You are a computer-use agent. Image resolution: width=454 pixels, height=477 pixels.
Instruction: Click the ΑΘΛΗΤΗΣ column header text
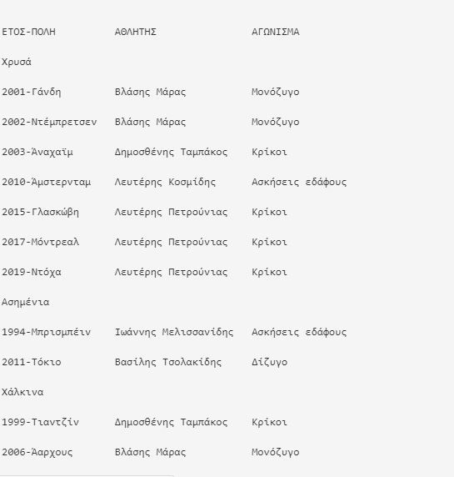[136, 32]
